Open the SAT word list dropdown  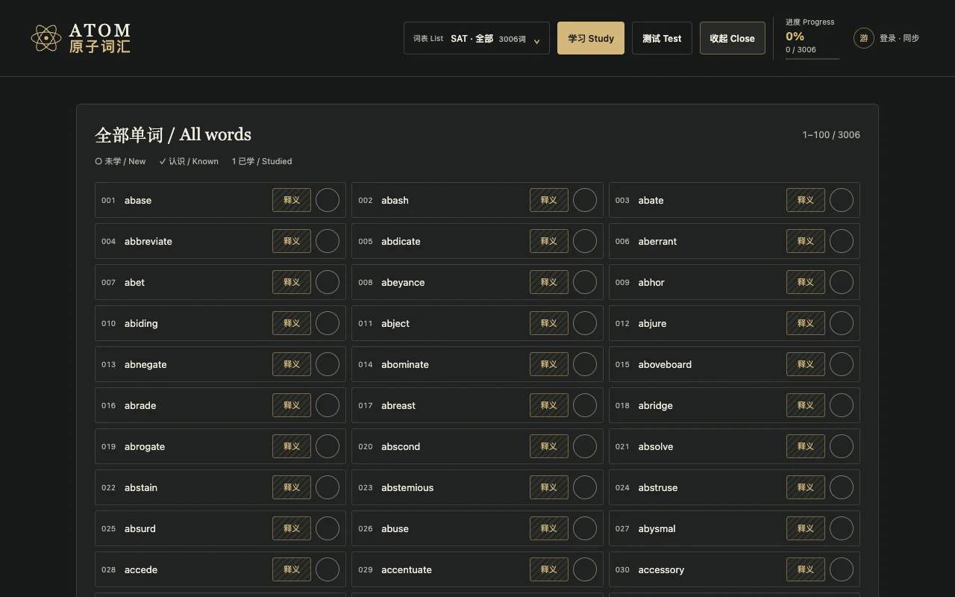pyautogui.click(x=477, y=38)
